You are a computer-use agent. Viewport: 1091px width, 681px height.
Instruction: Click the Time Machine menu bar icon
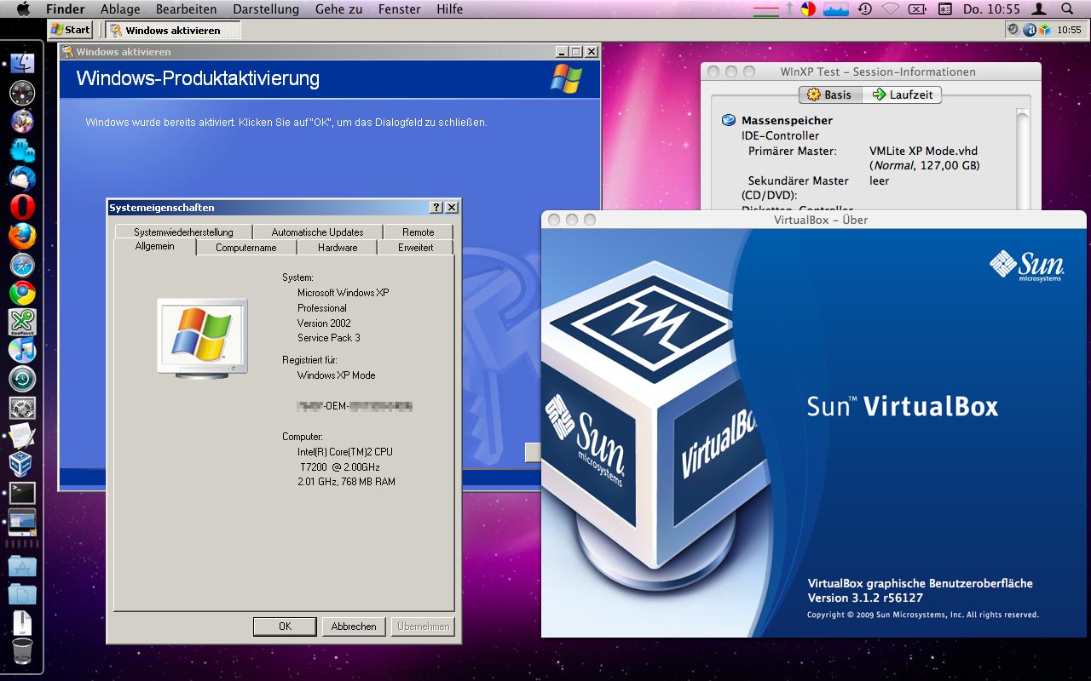tap(865, 9)
